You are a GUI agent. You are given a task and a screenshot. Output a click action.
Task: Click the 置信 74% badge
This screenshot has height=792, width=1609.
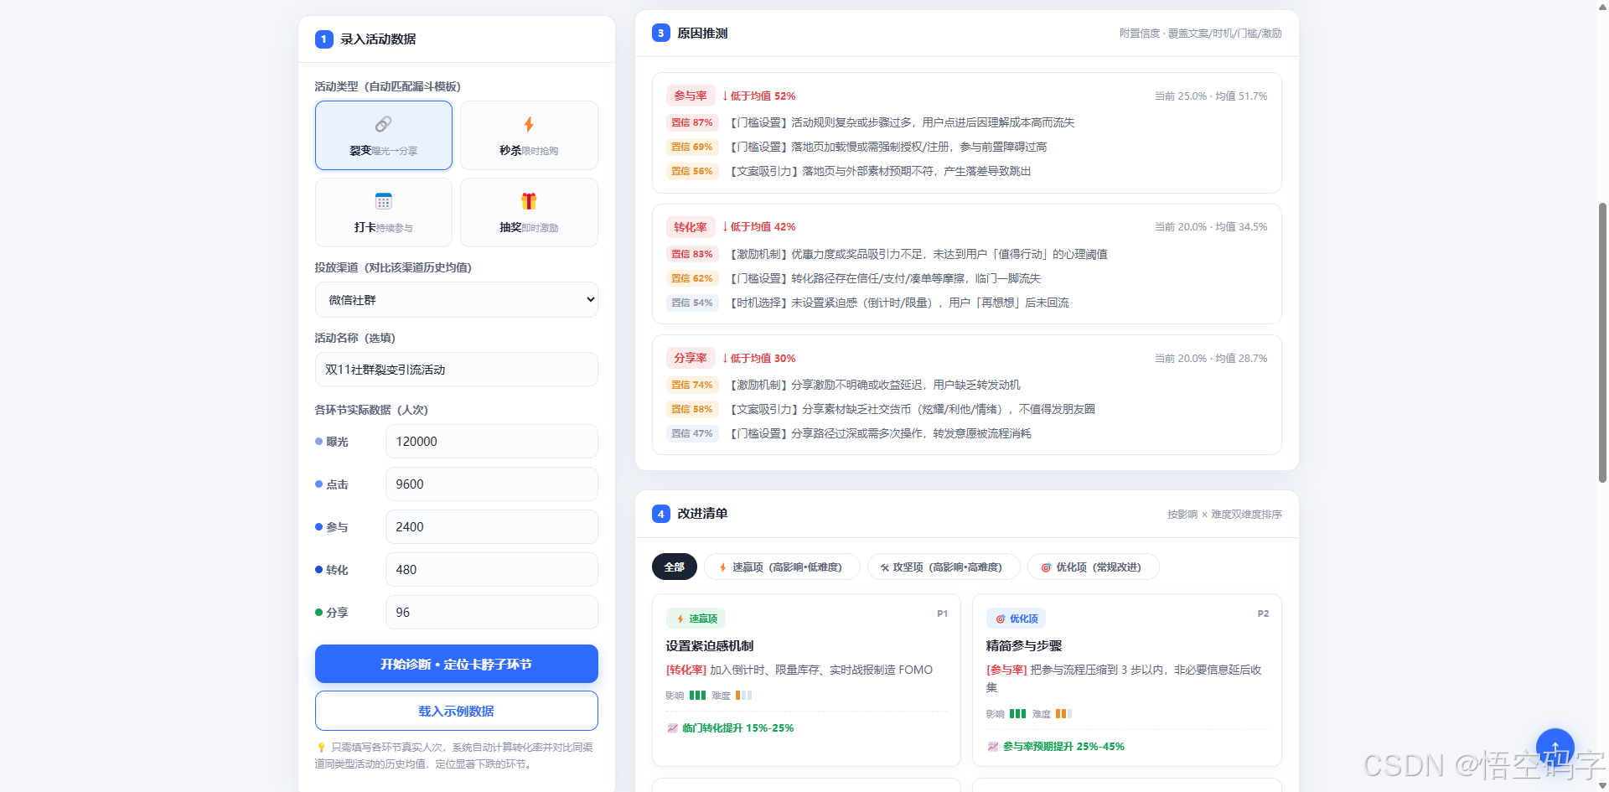692,385
